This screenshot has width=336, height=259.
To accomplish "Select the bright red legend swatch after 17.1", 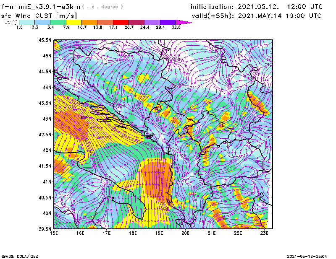I will coord(121,22).
